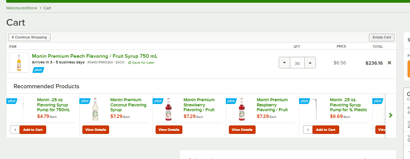Click the peach syrup bottle thumbnail
The height and width of the screenshot is (159, 410).
[x=19, y=63]
